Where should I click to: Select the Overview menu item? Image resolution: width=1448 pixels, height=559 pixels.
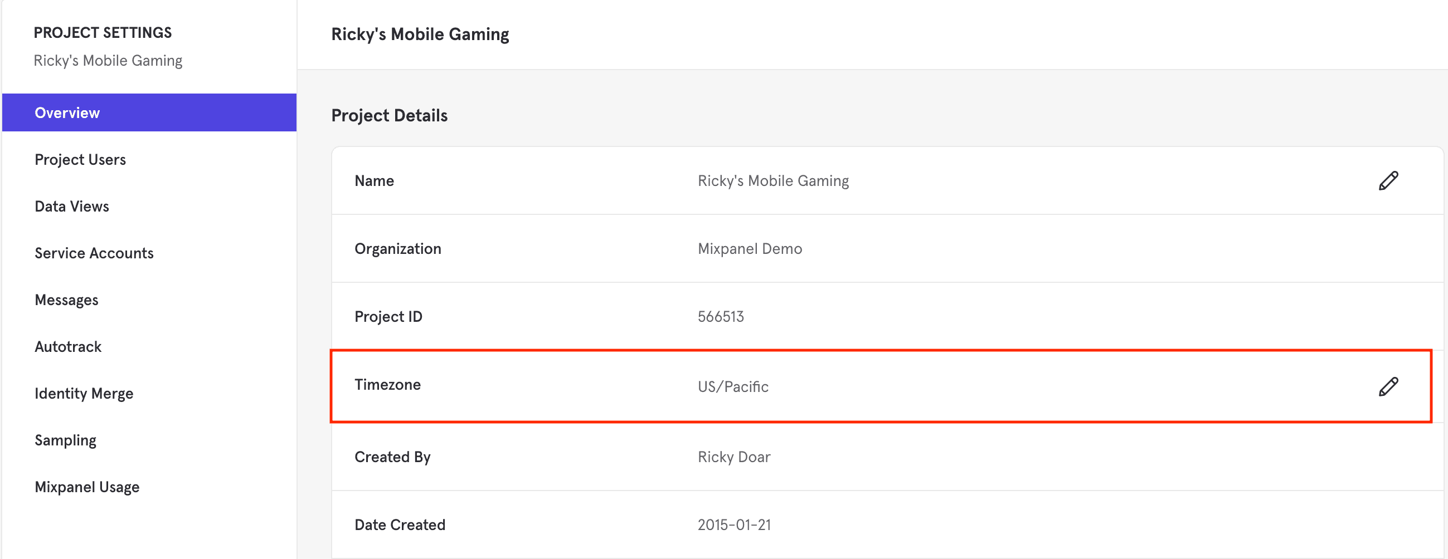click(67, 113)
